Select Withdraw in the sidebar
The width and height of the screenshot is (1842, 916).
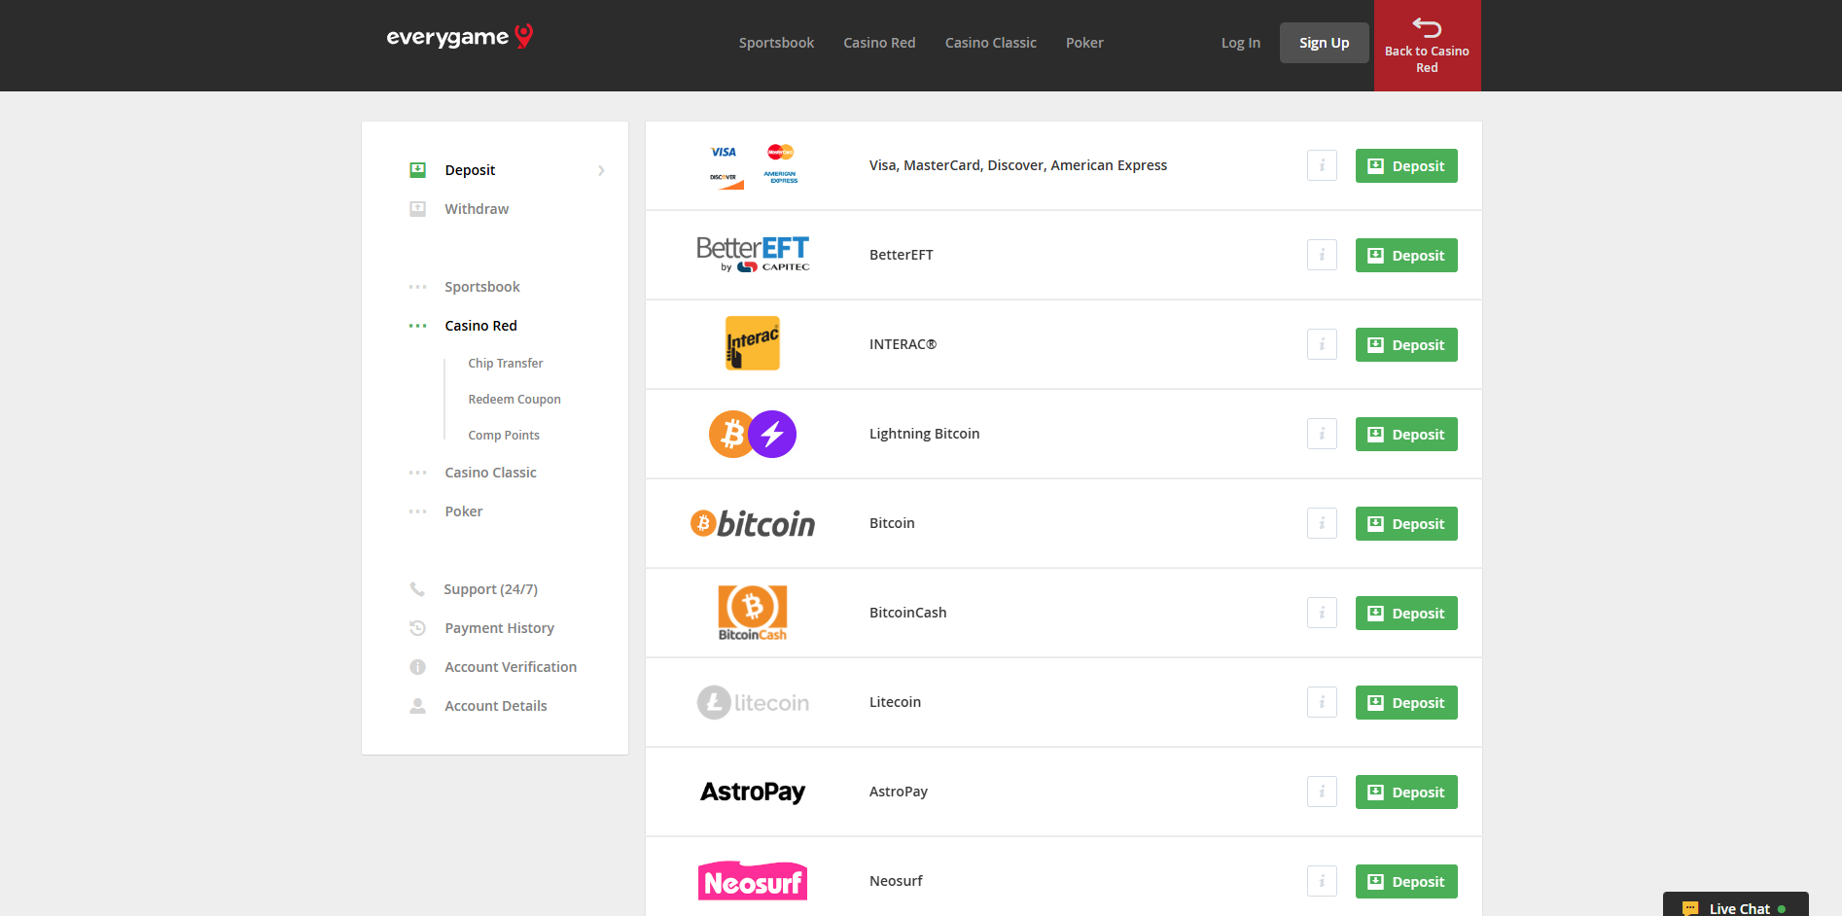click(477, 209)
